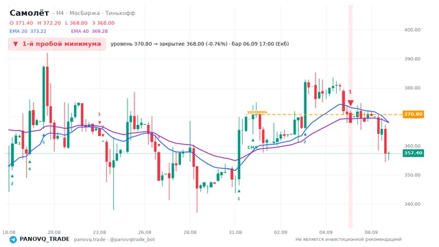
Task: Click the 23.08 date axis label
Action: click(99, 233)
